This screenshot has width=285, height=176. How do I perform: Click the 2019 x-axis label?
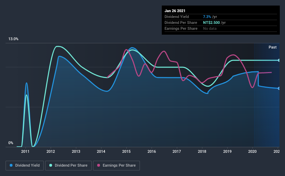coord(227,151)
